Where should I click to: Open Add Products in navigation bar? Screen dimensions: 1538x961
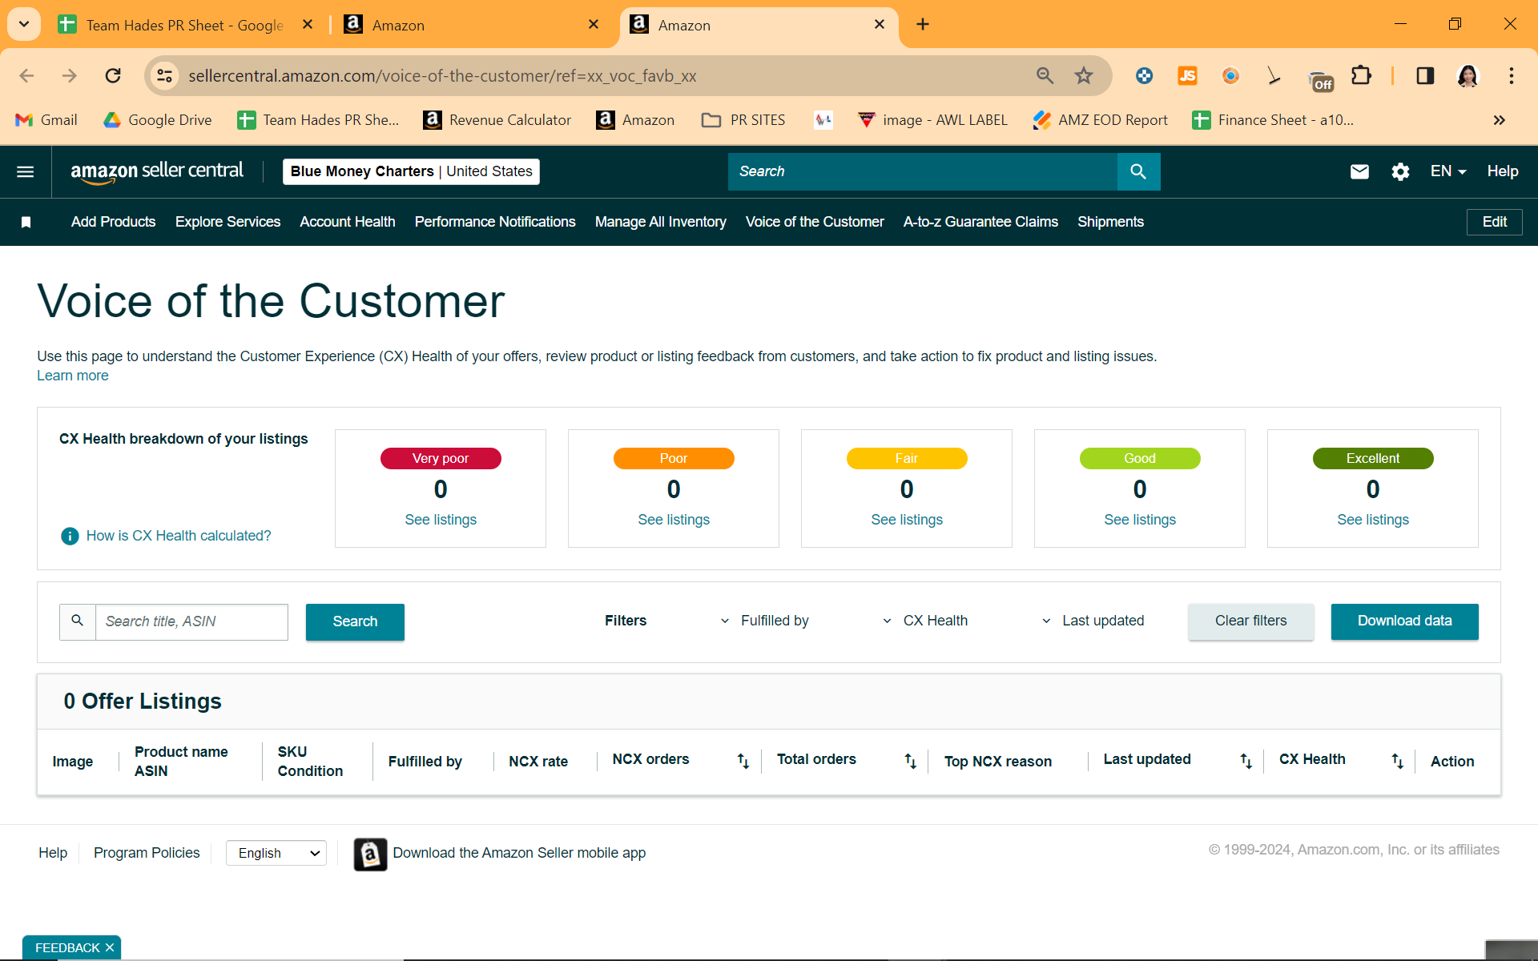point(114,222)
